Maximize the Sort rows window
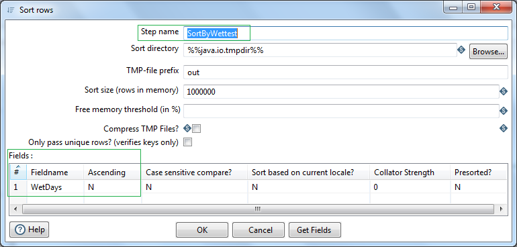Viewport: 517px width, 247px height. tap(471, 7)
